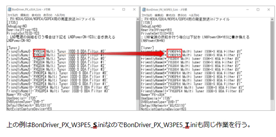This screenshot has width=276, height=137.
Task: Open 書式(O) menu in the W3PE5_S.ini window
Action: coord(171,15)
